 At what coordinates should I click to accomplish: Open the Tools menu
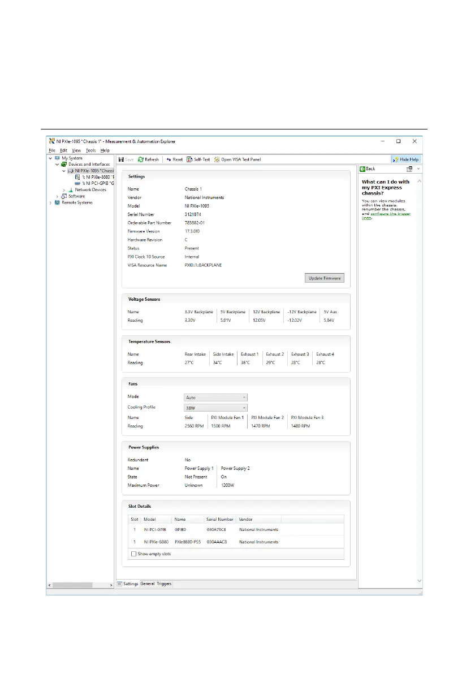pos(90,150)
